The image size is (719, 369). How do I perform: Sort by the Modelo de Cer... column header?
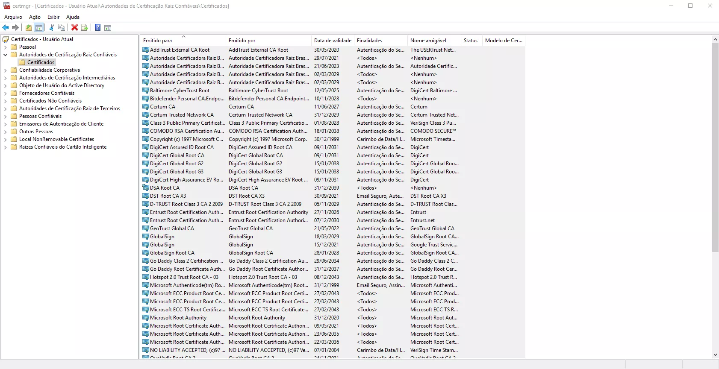(x=504, y=41)
